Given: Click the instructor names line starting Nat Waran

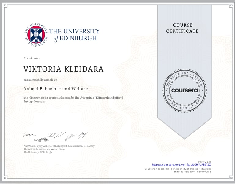Looking at the screenshot, I should click(59, 146).
